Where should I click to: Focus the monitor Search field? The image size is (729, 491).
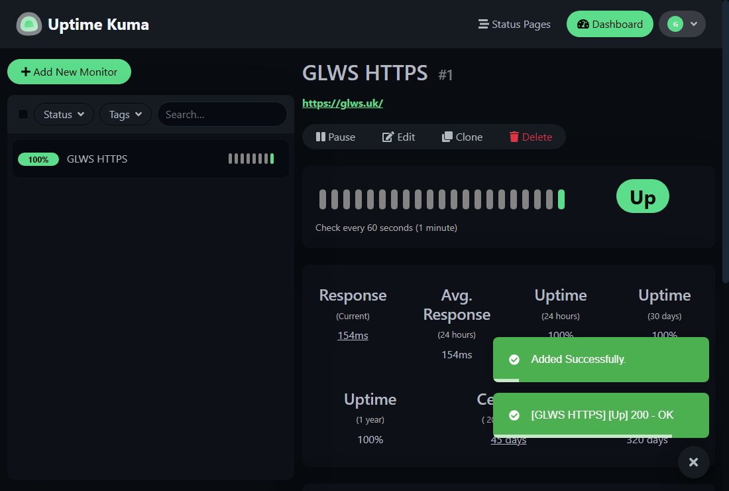(x=222, y=115)
